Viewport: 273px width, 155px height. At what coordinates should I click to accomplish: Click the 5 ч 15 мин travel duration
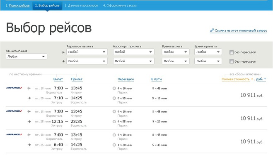click(159, 98)
